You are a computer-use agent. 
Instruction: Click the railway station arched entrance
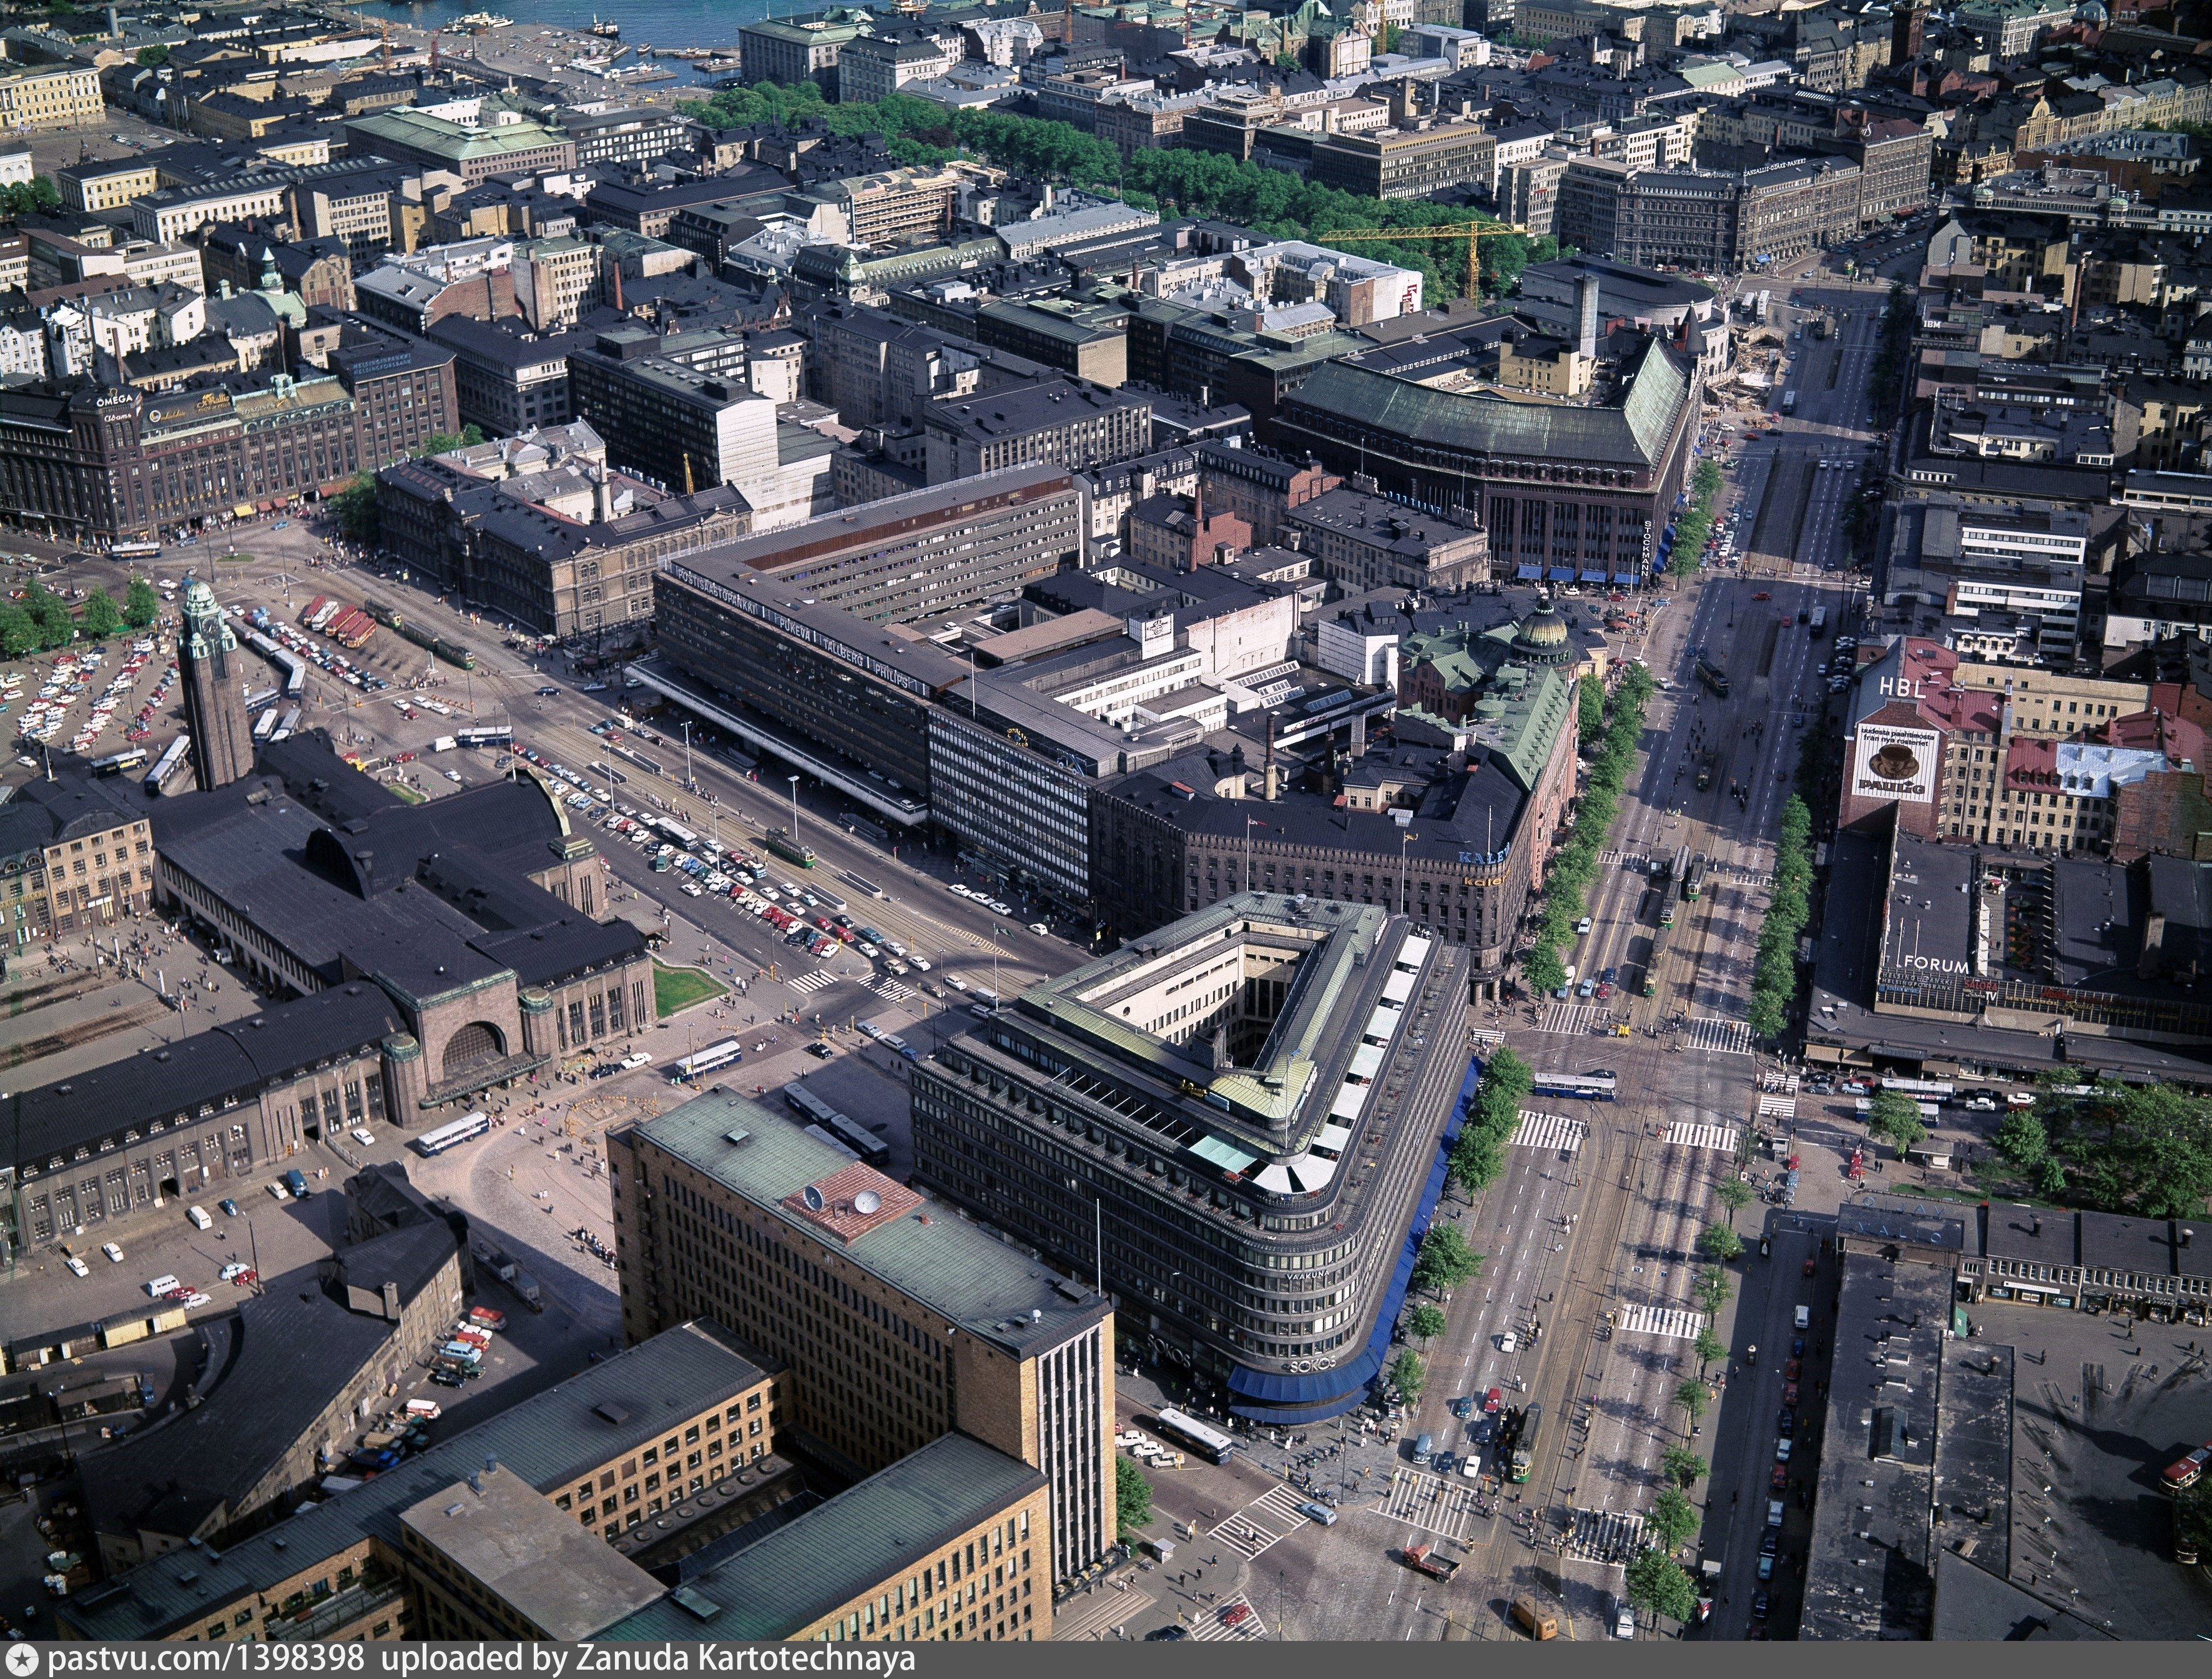tap(472, 1046)
